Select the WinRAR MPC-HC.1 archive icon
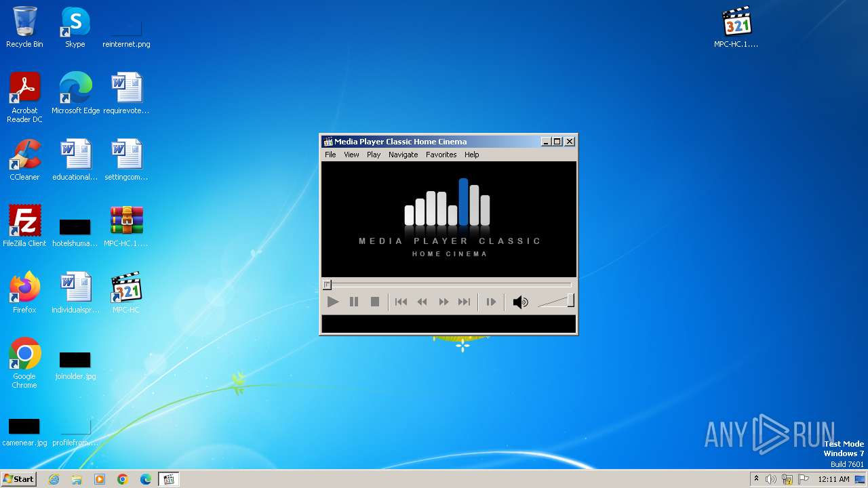The image size is (868, 488). tap(126, 226)
